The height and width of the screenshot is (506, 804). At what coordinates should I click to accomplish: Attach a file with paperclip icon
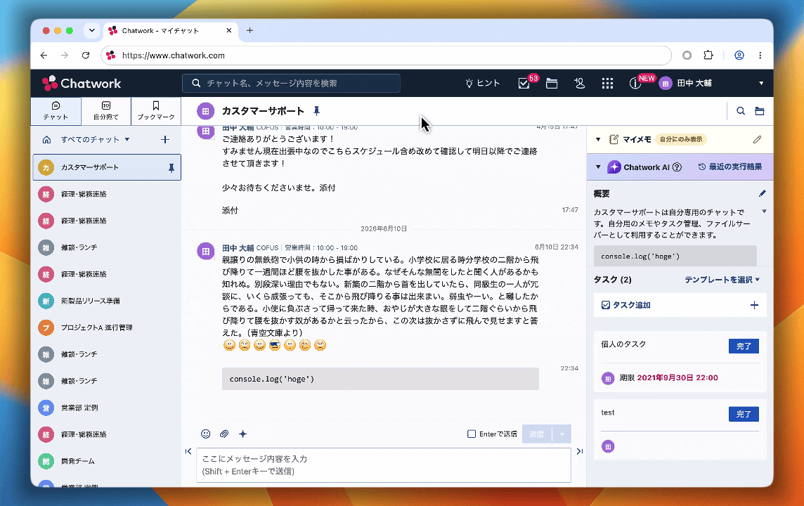(x=224, y=434)
